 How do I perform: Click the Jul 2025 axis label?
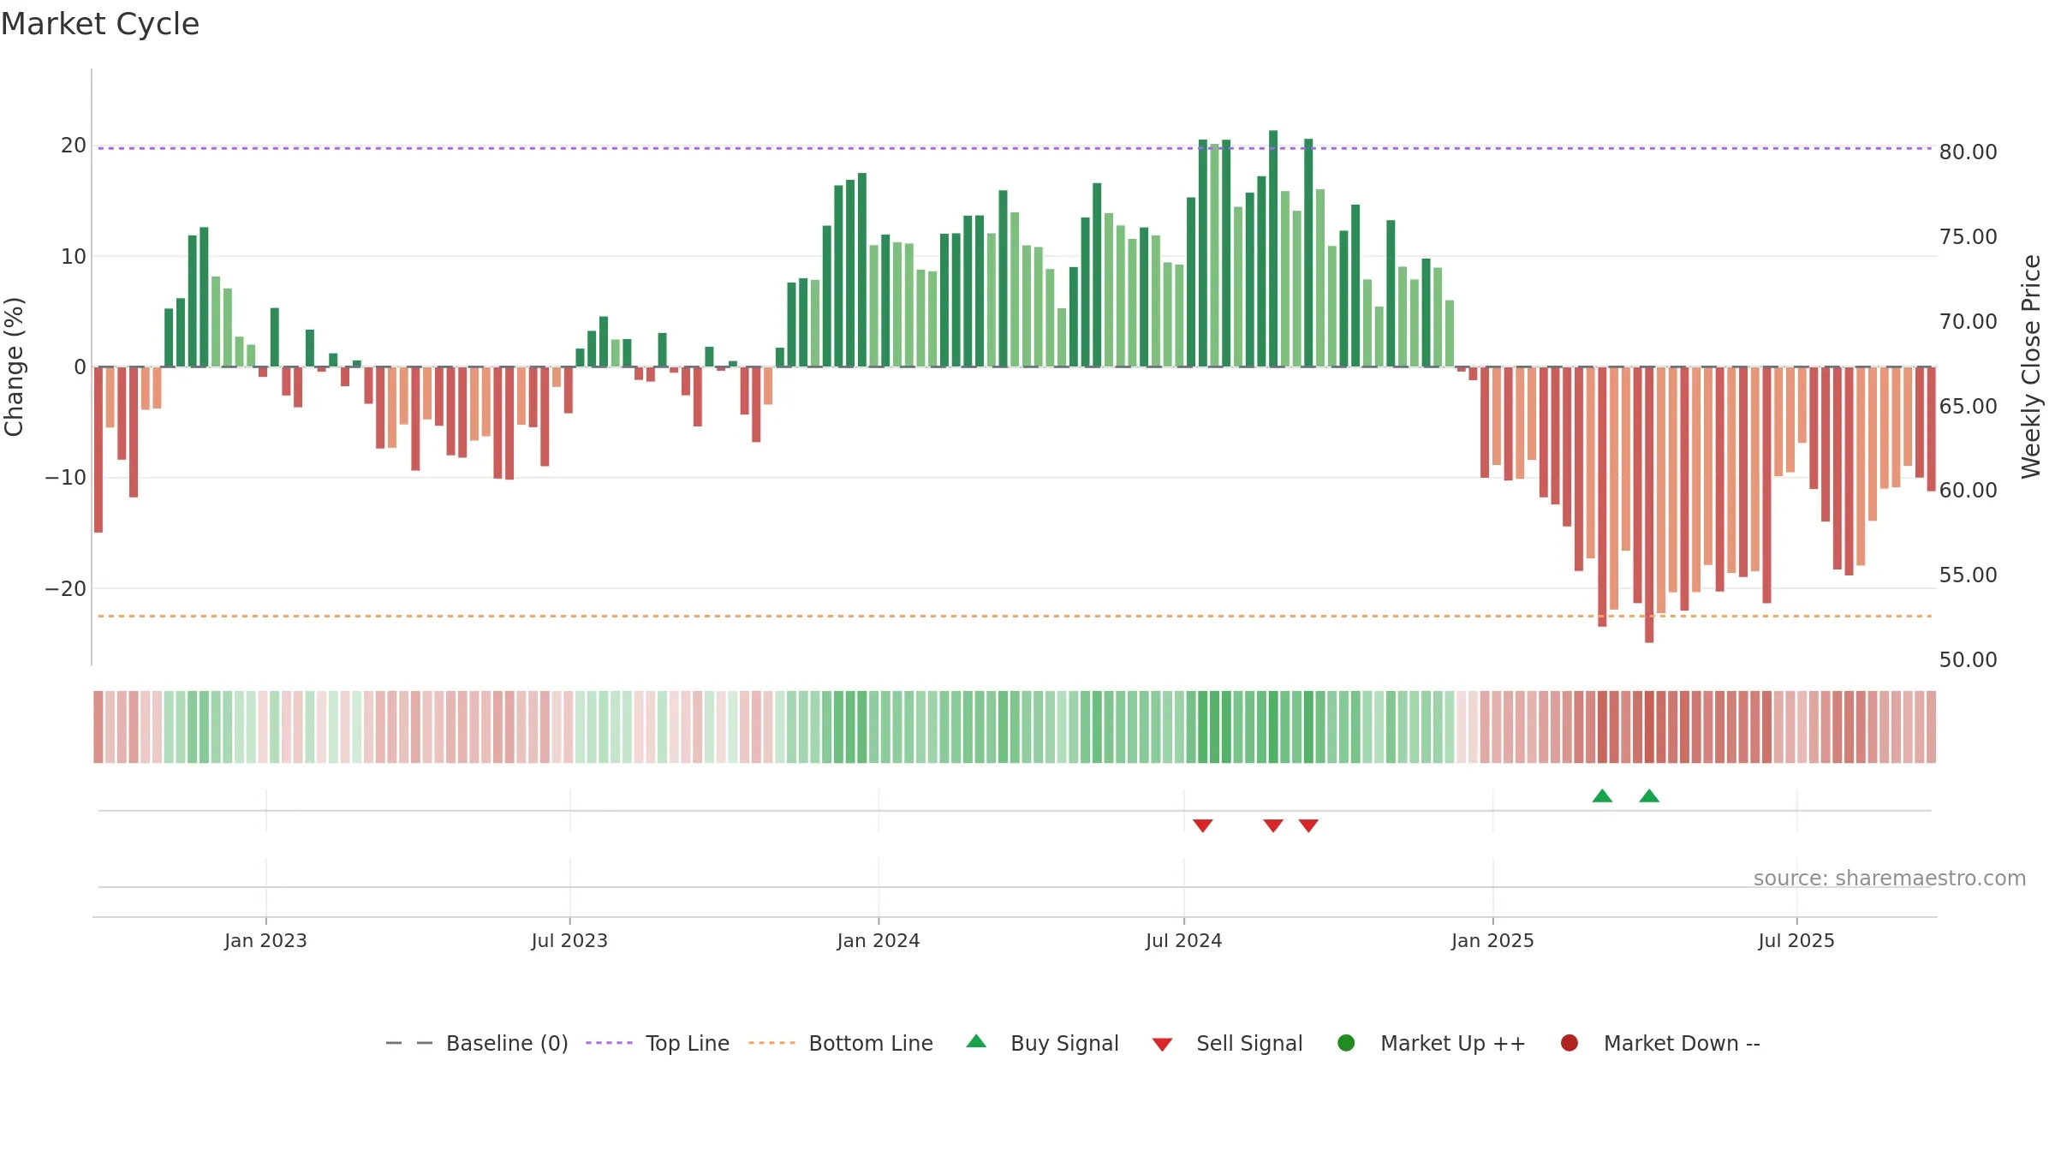point(1796,941)
